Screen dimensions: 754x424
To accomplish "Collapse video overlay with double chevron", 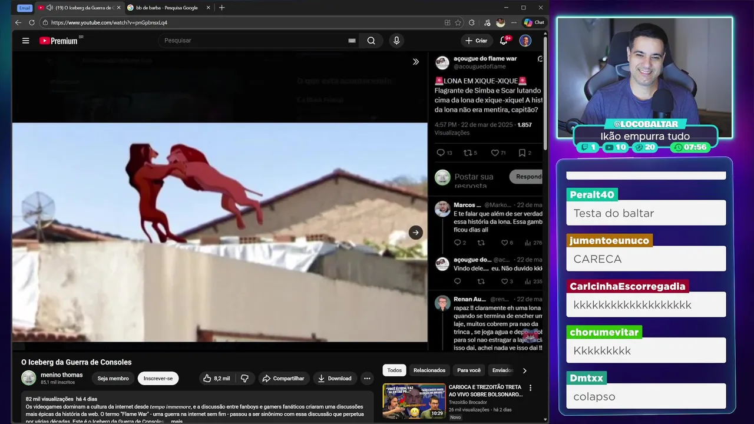I will [415, 62].
